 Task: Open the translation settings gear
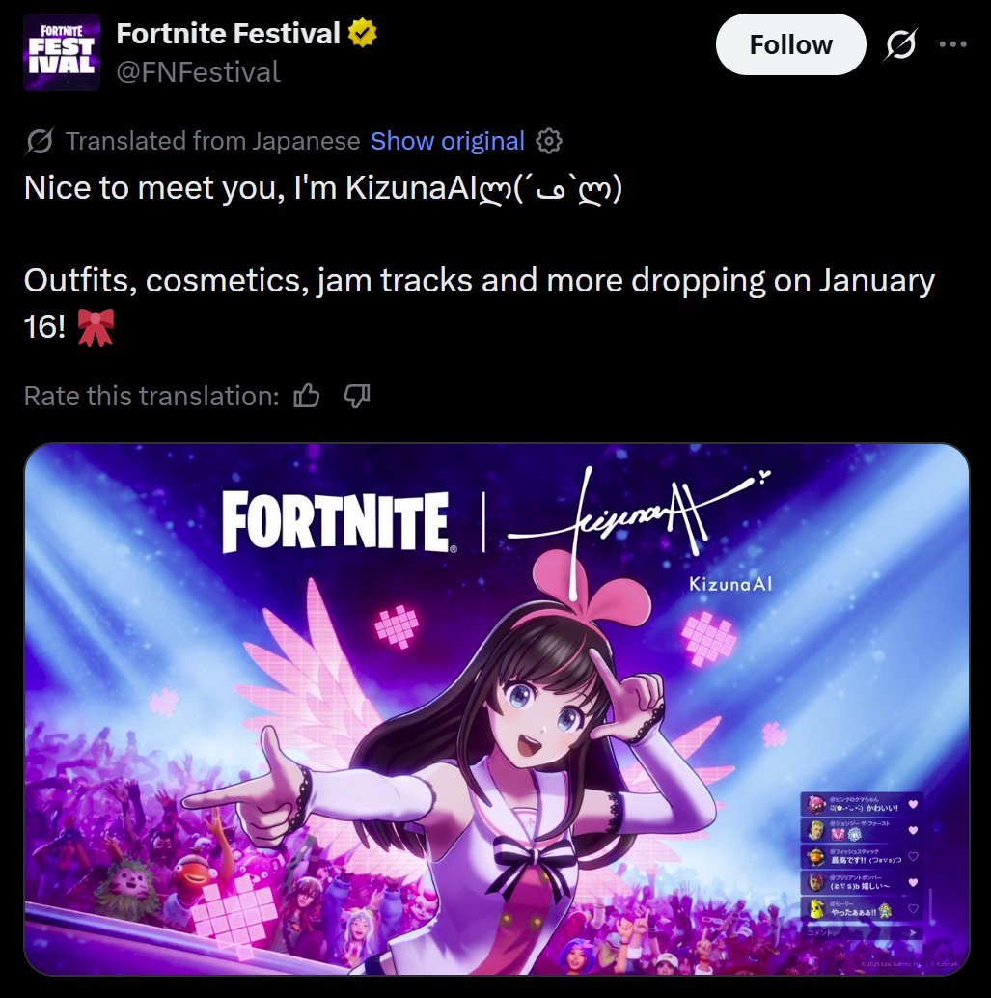pos(549,142)
